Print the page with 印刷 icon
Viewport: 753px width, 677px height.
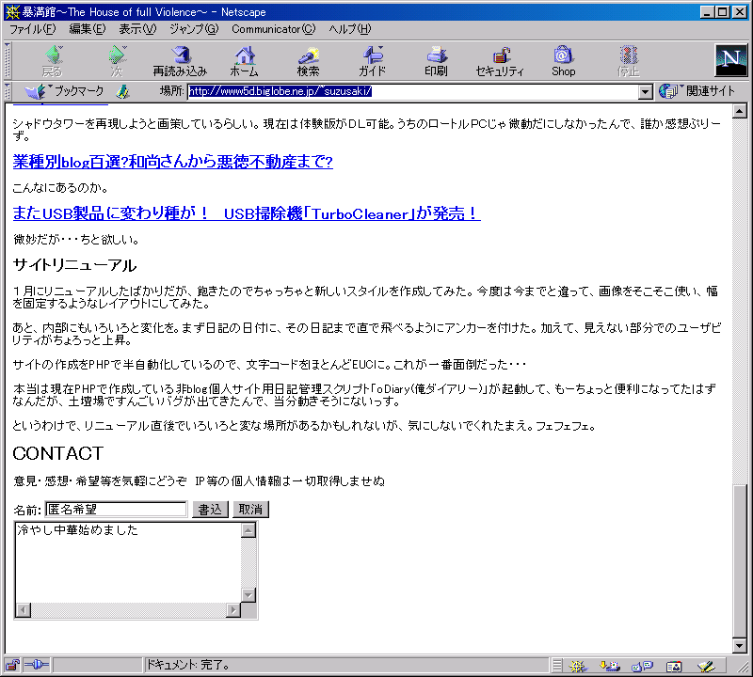(436, 61)
